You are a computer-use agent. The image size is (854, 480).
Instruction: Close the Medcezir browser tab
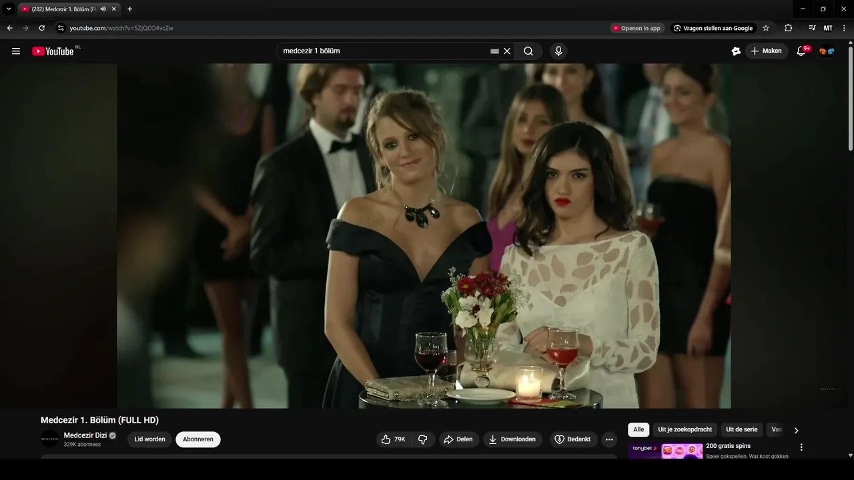tap(114, 9)
